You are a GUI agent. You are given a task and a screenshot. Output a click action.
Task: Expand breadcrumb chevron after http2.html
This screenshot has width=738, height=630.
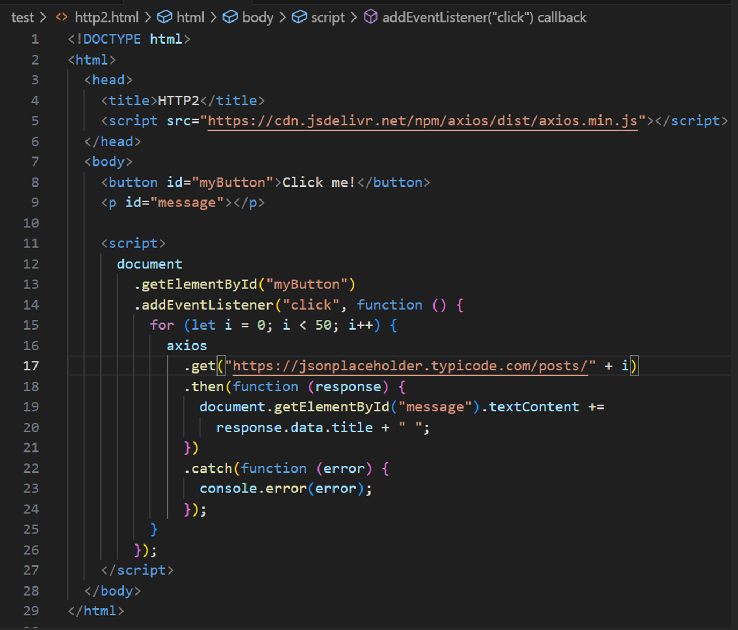click(x=148, y=17)
